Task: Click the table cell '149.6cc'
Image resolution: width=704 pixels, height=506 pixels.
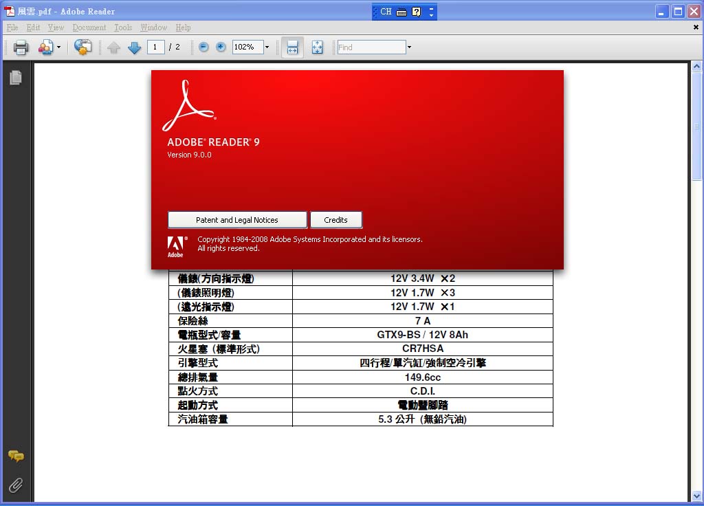Action: point(423,377)
